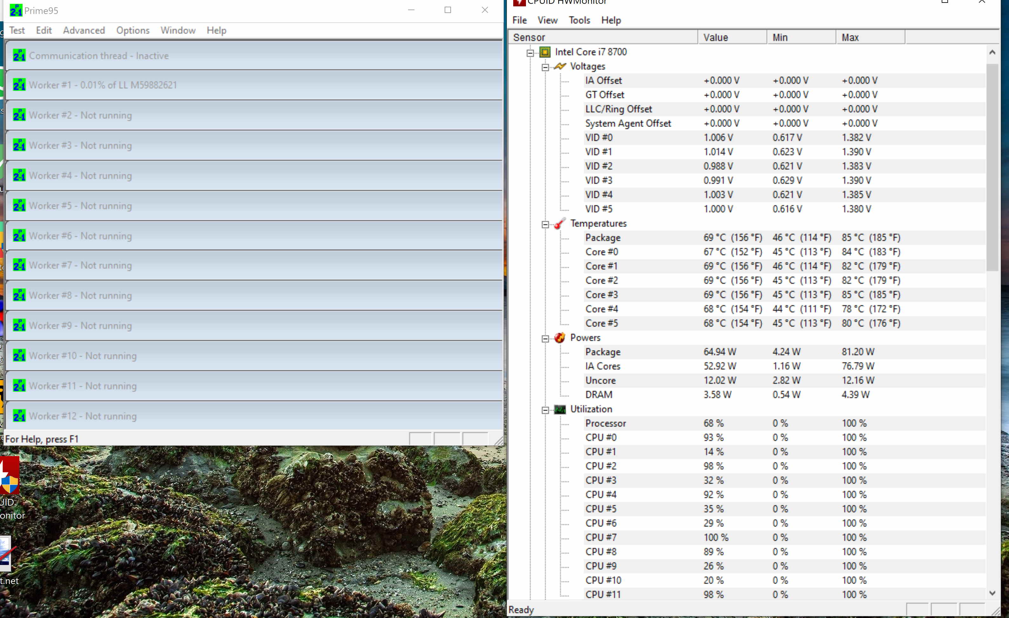Select the Uncore power row
This screenshot has height=618, width=1009.
coord(784,380)
